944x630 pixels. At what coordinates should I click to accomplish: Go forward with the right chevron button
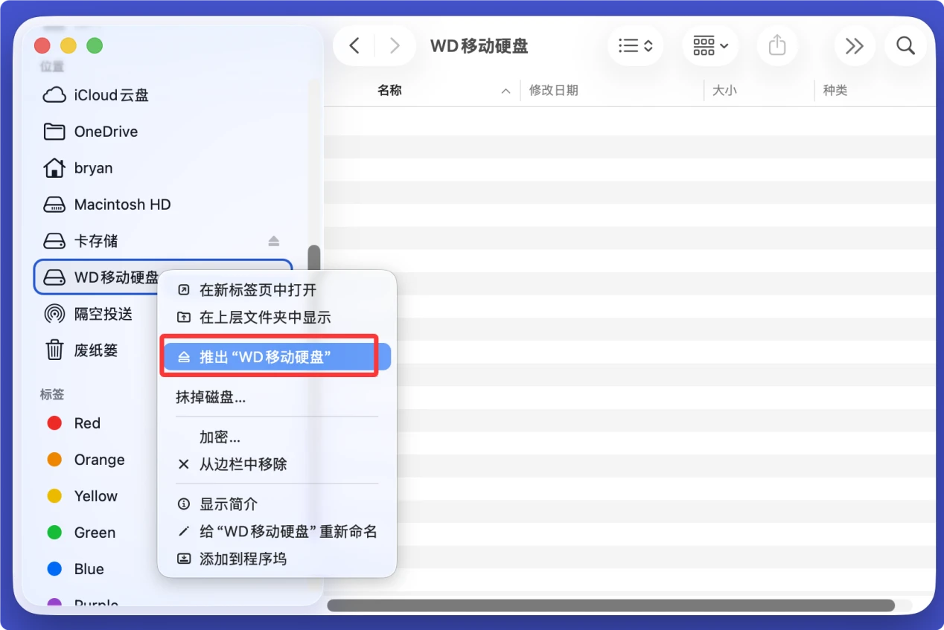click(x=395, y=46)
